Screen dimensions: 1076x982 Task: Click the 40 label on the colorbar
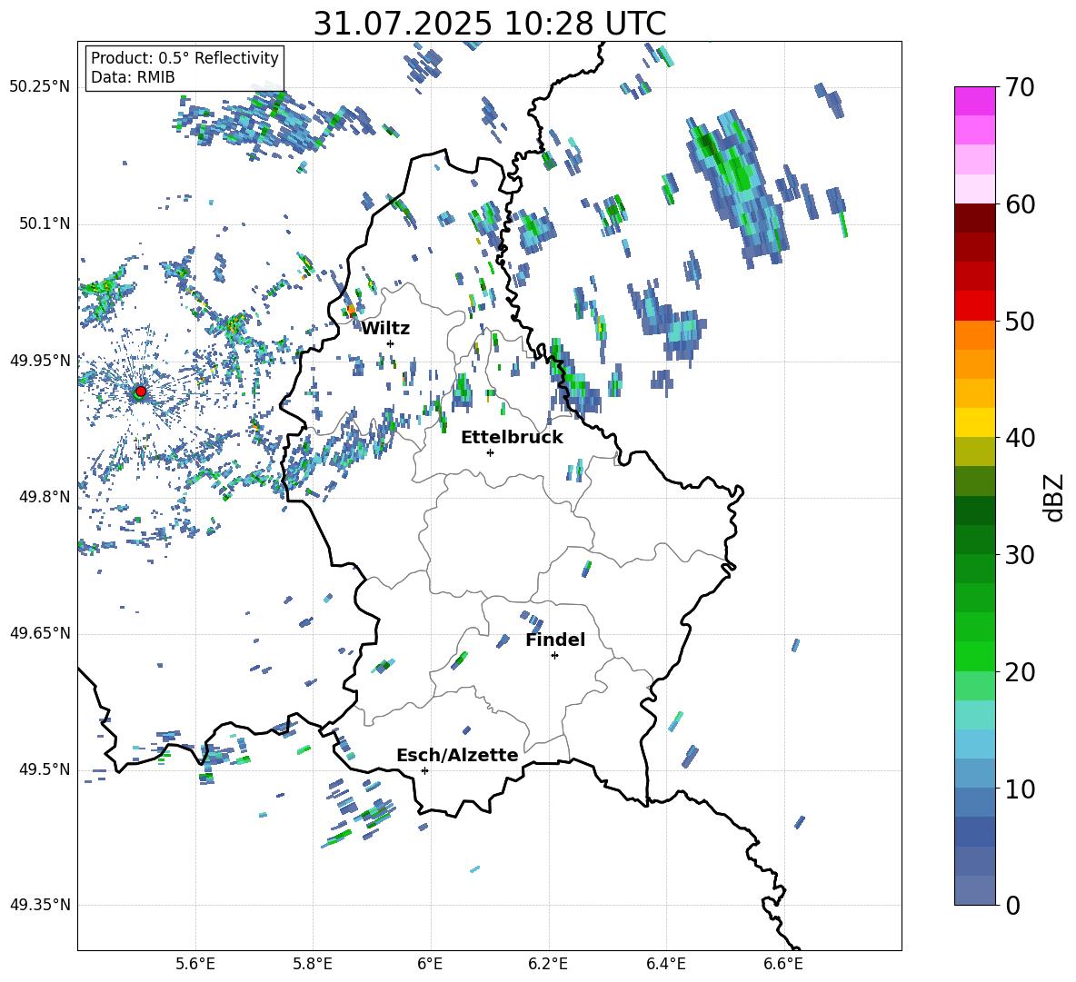pyautogui.click(x=1020, y=438)
